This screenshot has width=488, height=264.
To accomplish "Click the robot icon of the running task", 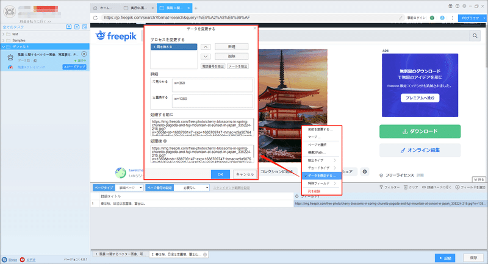I will (x=10, y=57).
